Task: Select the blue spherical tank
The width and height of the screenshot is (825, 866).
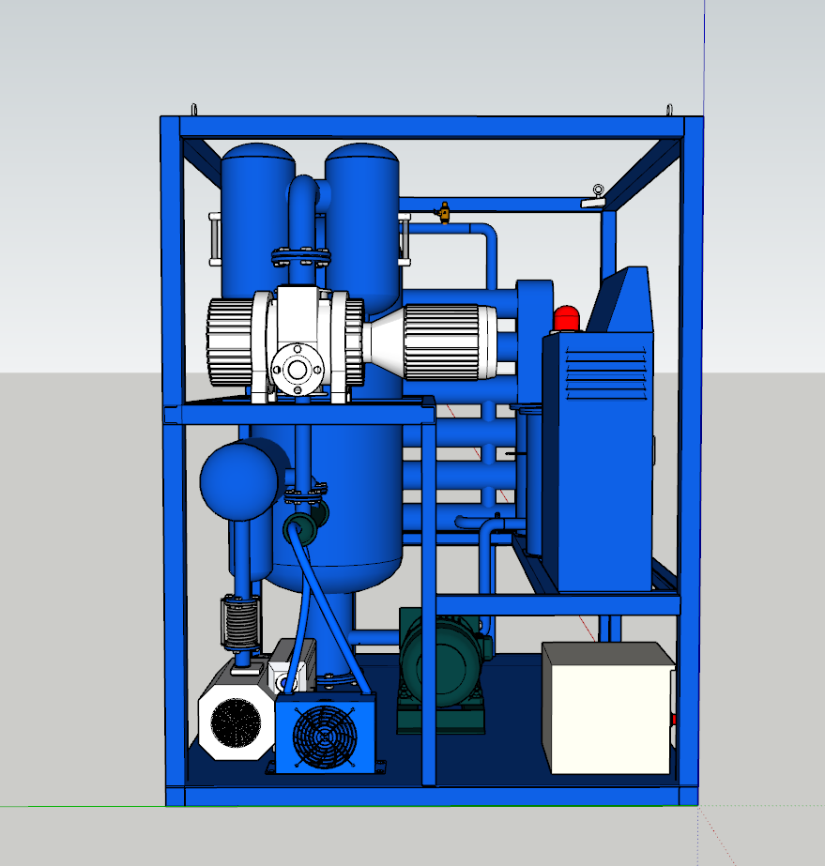Action: 238,480
